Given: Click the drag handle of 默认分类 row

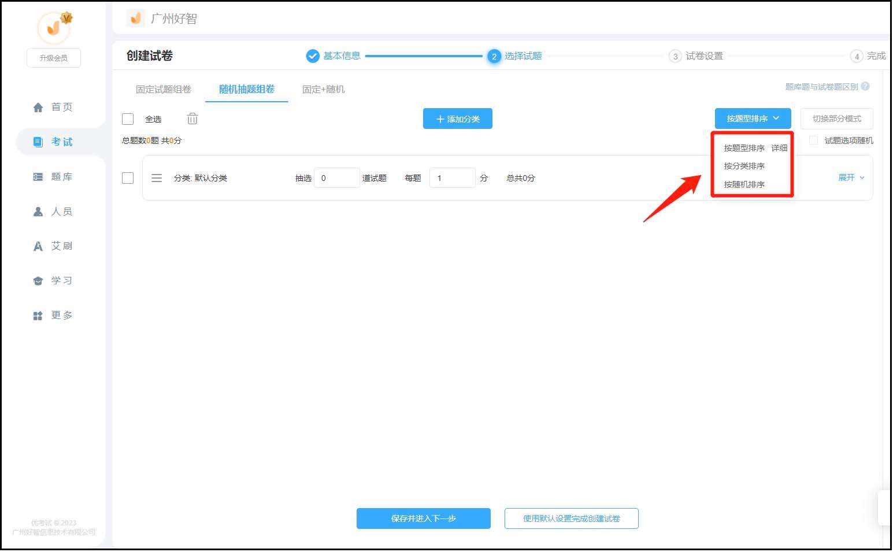Looking at the screenshot, I should pos(157,178).
